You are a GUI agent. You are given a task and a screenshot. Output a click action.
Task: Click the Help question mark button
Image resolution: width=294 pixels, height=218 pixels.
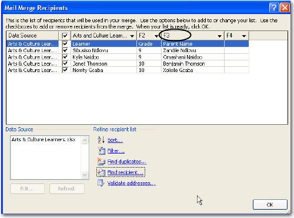click(x=274, y=8)
